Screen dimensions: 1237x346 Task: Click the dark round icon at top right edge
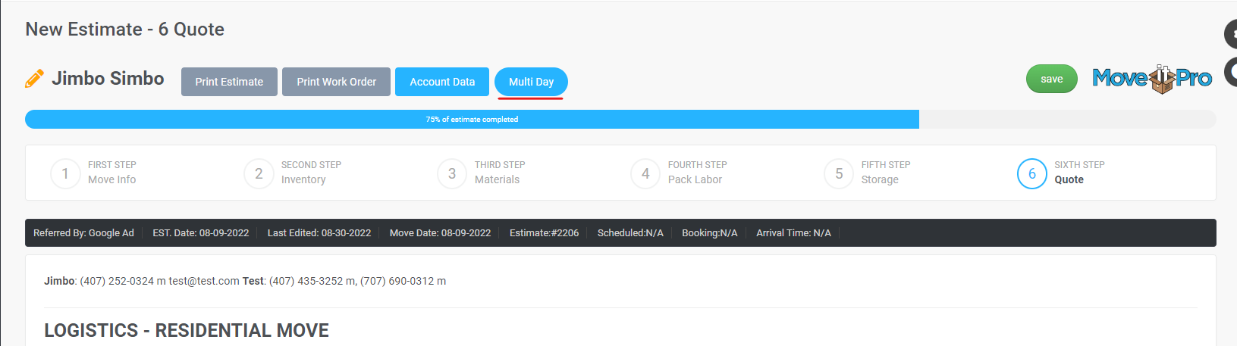[x=1230, y=34]
